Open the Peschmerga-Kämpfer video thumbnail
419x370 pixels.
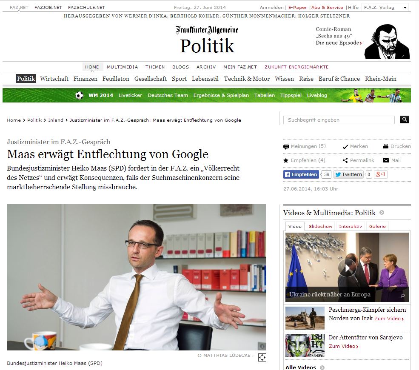[305, 318]
